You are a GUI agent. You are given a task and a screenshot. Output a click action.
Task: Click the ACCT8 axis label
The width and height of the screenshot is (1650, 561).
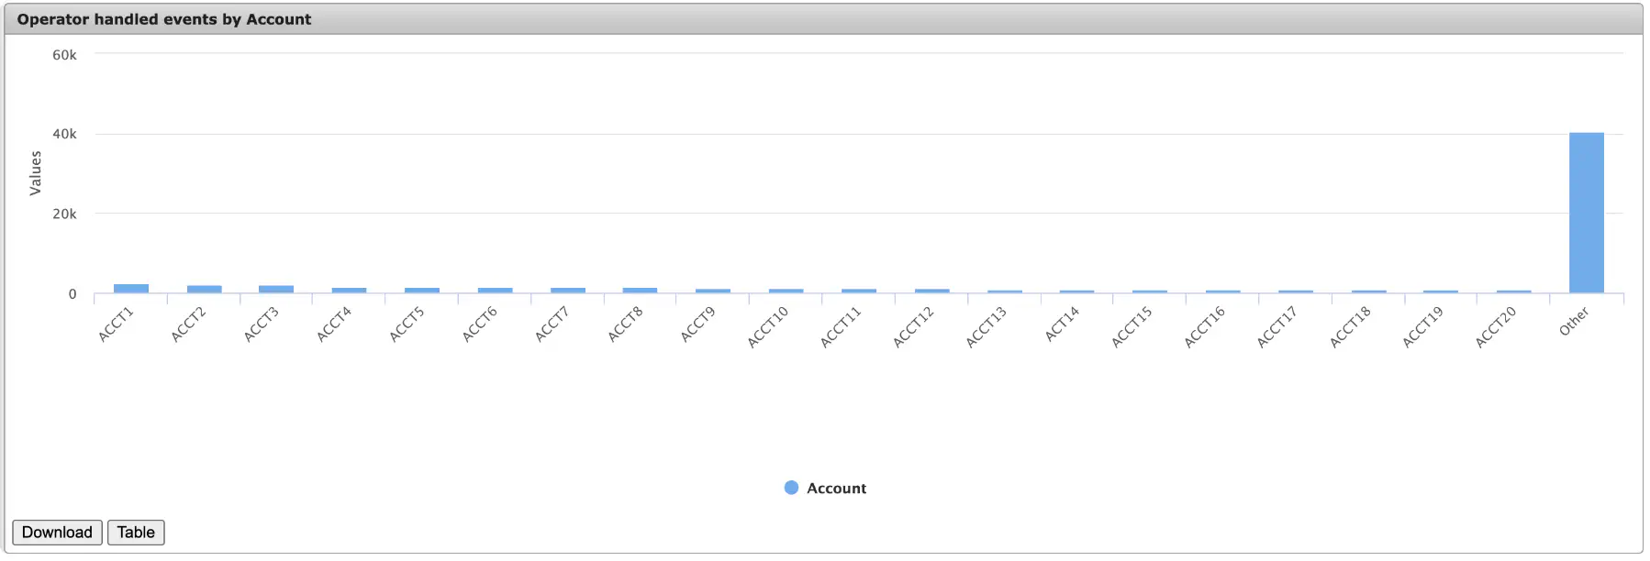coord(626,325)
